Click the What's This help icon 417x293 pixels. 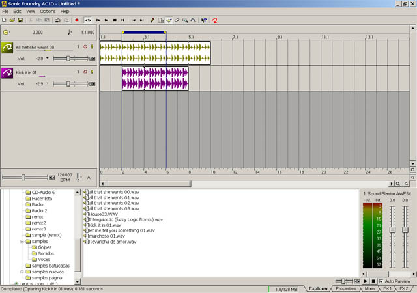(x=204, y=20)
